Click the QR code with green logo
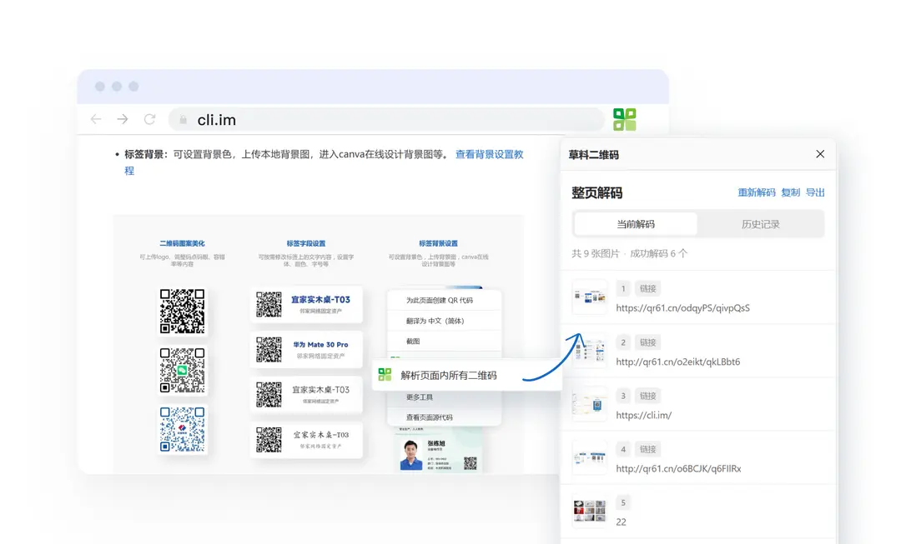916x544 pixels. pos(182,370)
